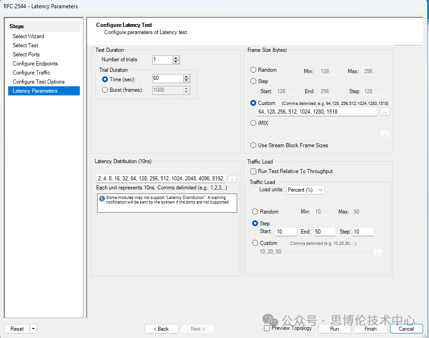The width and height of the screenshot is (429, 338).
Task: Decrease the Time (sec) spinner value
Action: (186, 81)
